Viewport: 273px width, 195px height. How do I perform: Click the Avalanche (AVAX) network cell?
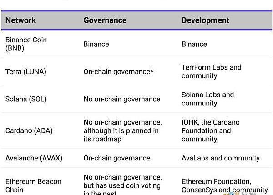pos(34,159)
